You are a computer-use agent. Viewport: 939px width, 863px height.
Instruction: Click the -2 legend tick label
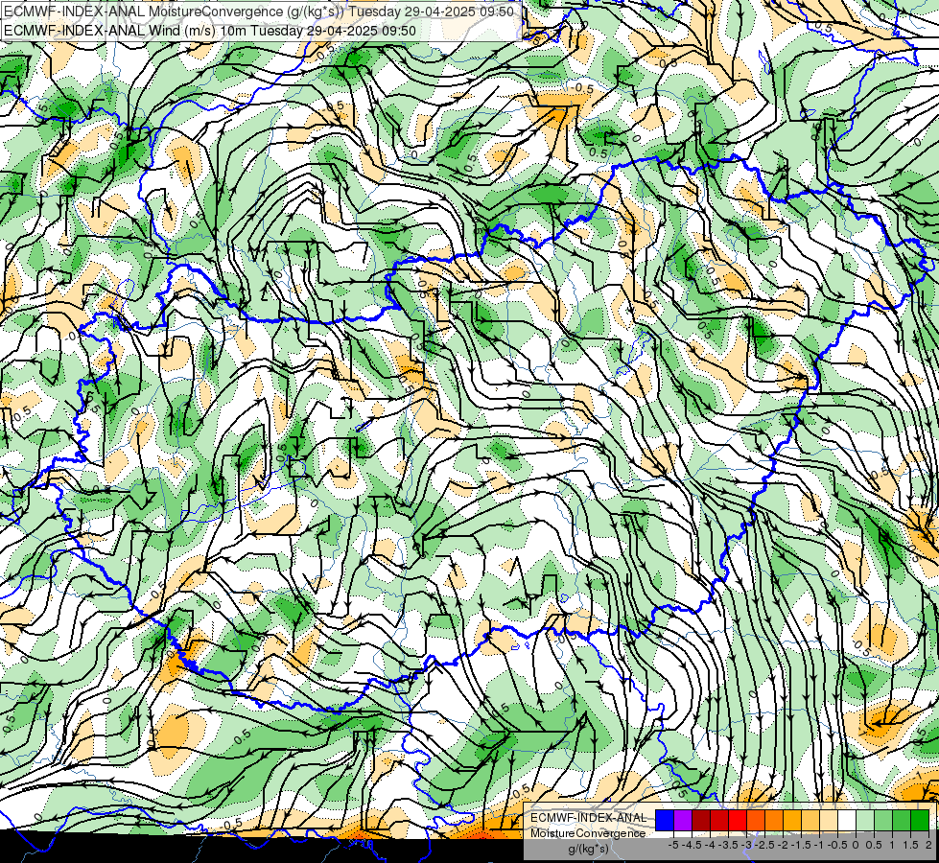[783, 845]
